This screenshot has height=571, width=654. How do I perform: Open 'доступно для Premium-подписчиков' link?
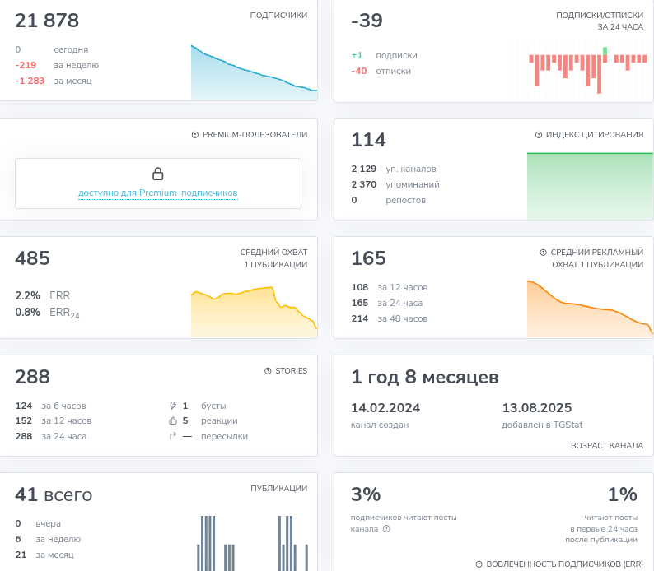(x=157, y=193)
